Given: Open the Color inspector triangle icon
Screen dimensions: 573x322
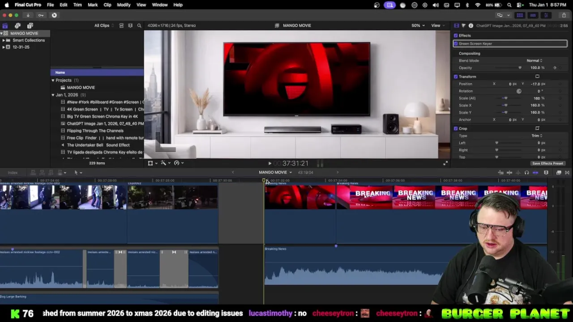Looking at the screenshot, I should [x=463, y=25].
